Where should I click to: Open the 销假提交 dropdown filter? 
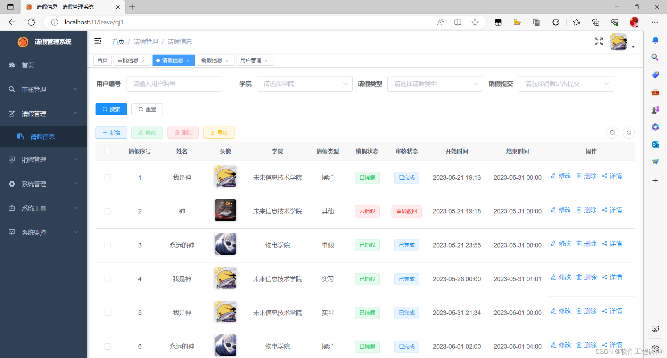pos(566,84)
